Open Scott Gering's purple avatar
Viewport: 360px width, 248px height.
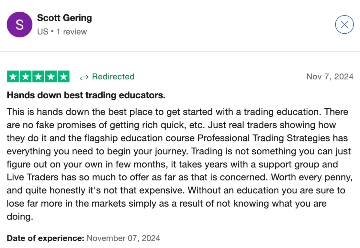[x=19, y=25]
